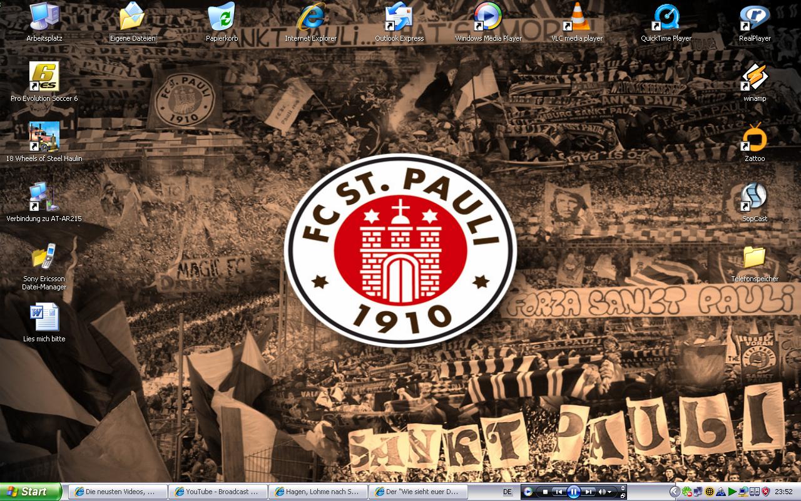Click the 23:52 system clock

click(x=783, y=492)
